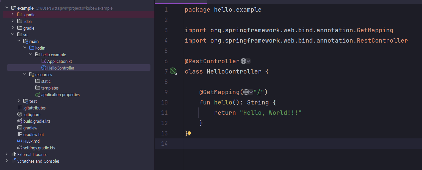
Task: Click the .gitattributes file icon
Action: (20, 108)
